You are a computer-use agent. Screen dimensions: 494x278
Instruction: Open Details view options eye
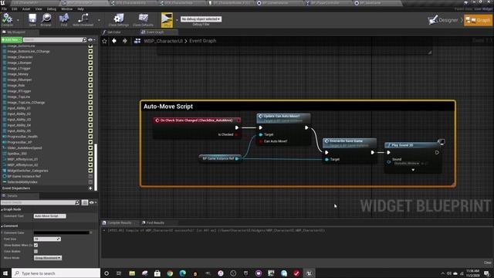(x=92, y=202)
